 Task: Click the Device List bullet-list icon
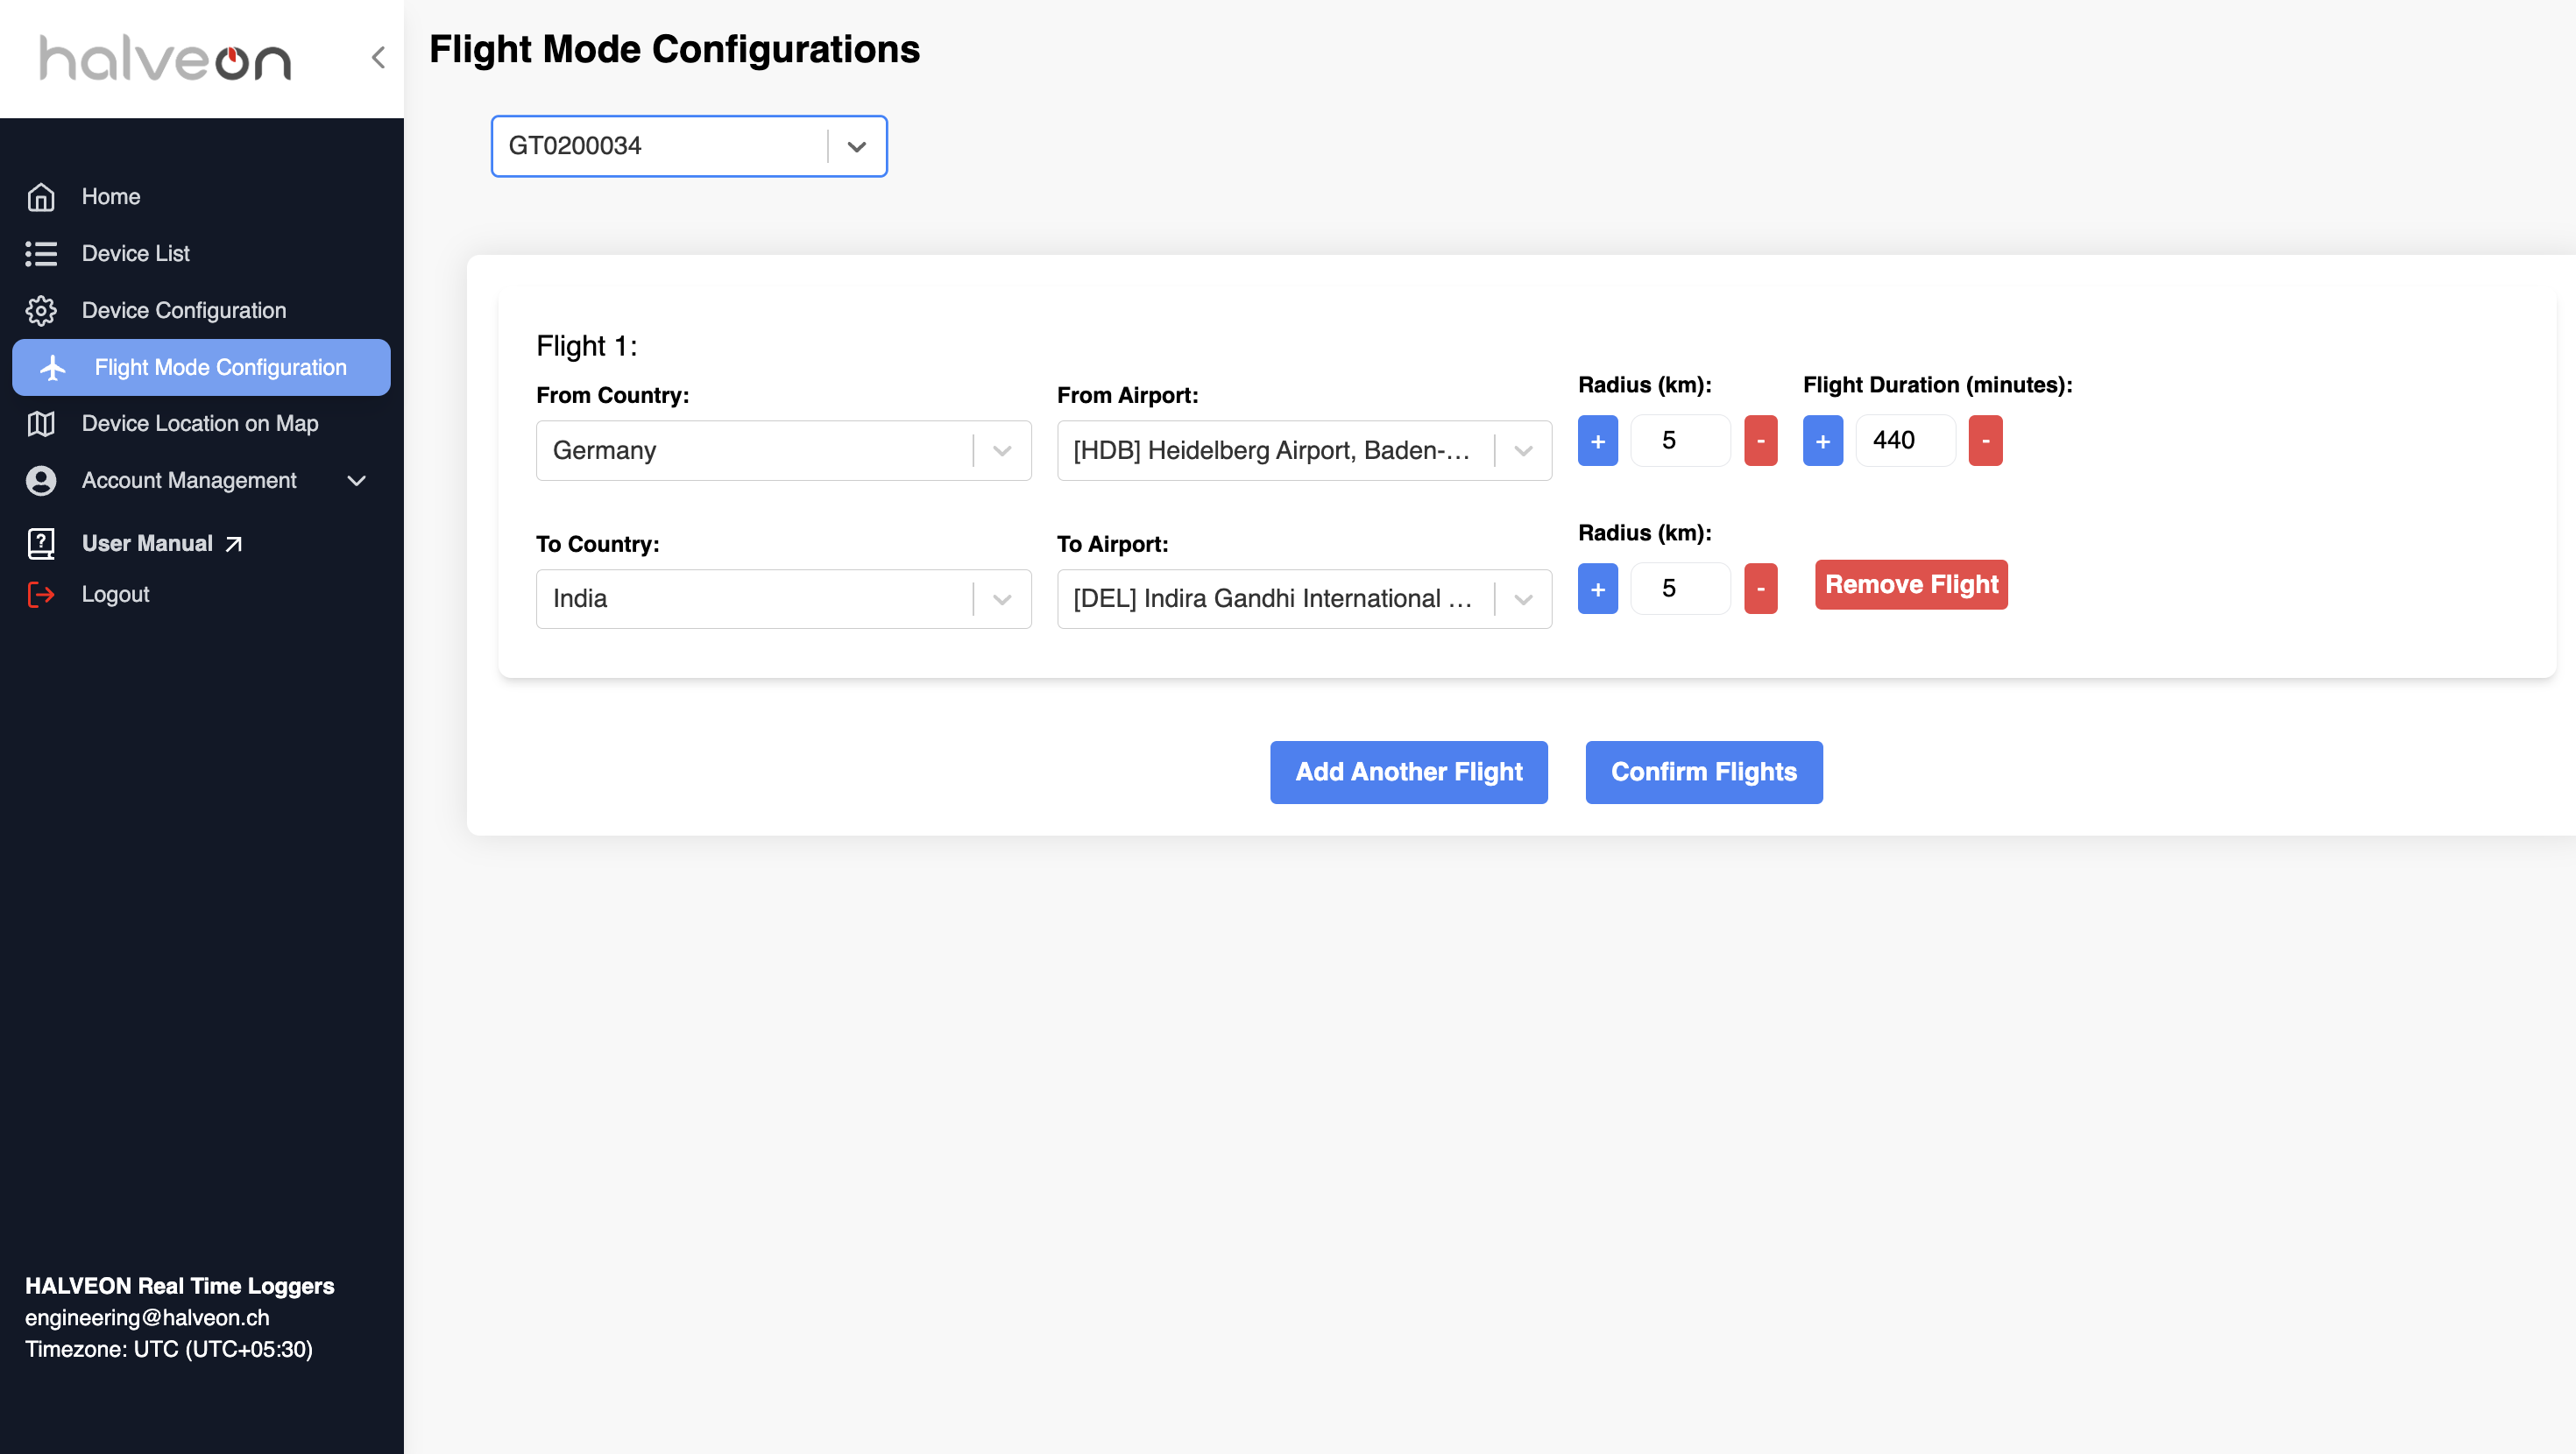pyautogui.click(x=41, y=254)
